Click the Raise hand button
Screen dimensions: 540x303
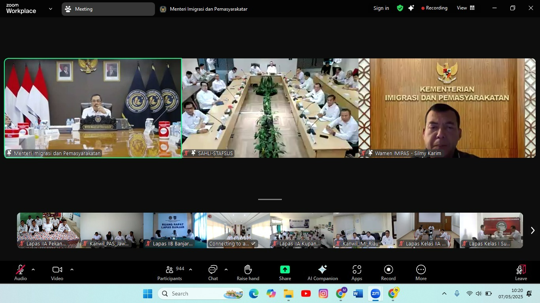pos(248,273)
